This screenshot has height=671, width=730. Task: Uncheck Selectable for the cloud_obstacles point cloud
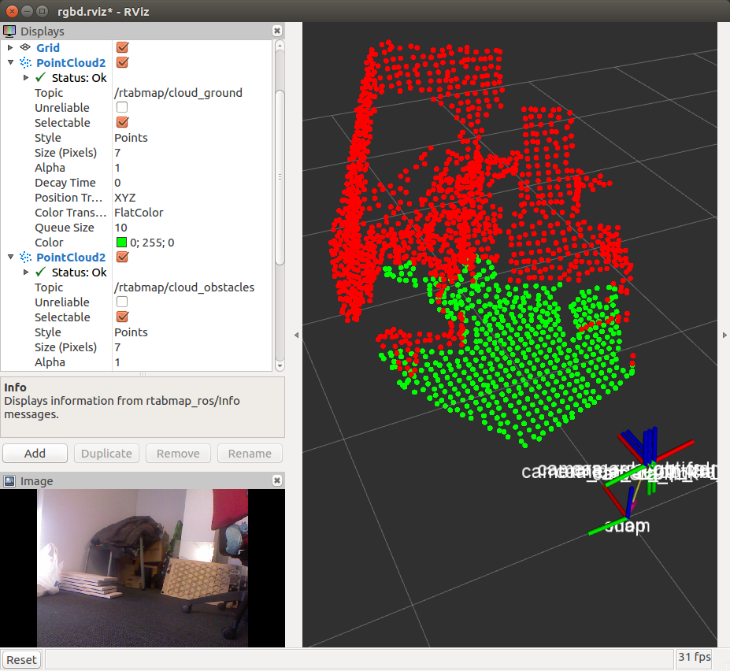point(122,317)
